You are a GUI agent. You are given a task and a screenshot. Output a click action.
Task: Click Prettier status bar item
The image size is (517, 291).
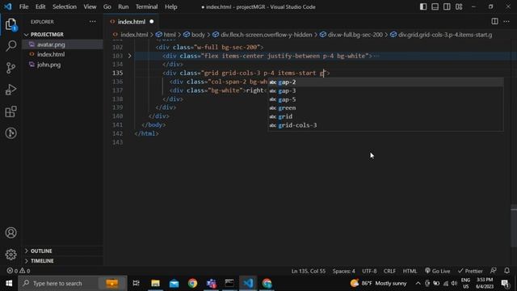[470, 271]
